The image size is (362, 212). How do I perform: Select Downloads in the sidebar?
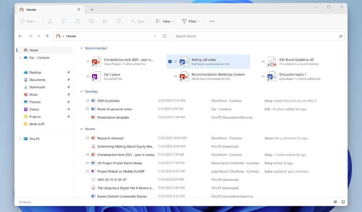click(37, 87)
